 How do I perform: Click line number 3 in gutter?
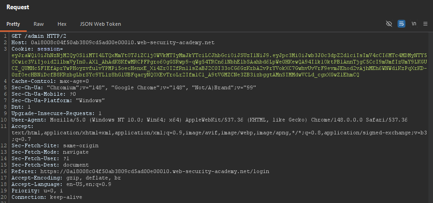tap(5, 49)
